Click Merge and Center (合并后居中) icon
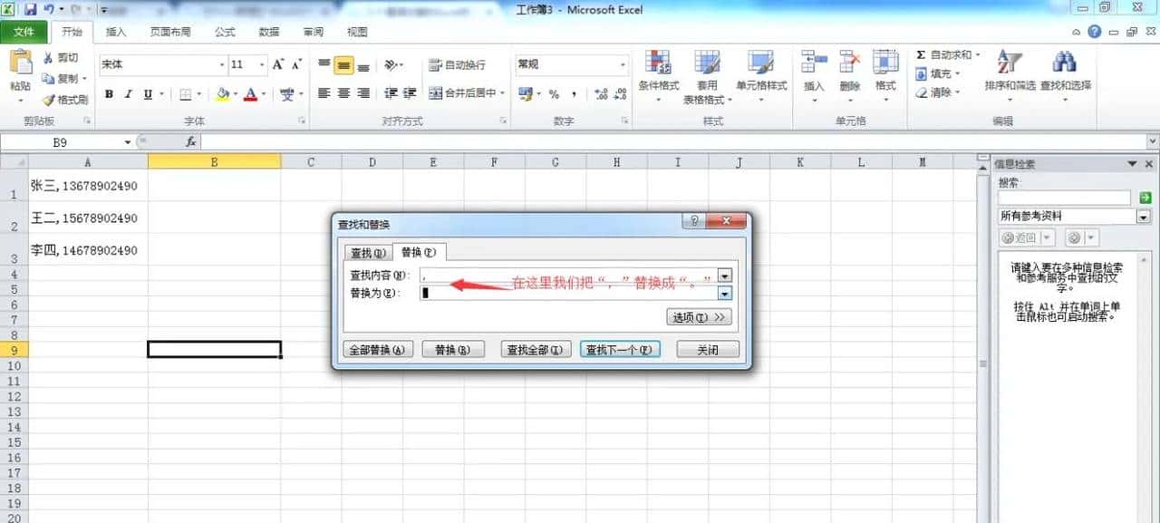Viewport: 1160px width, 523px height. 436,93
